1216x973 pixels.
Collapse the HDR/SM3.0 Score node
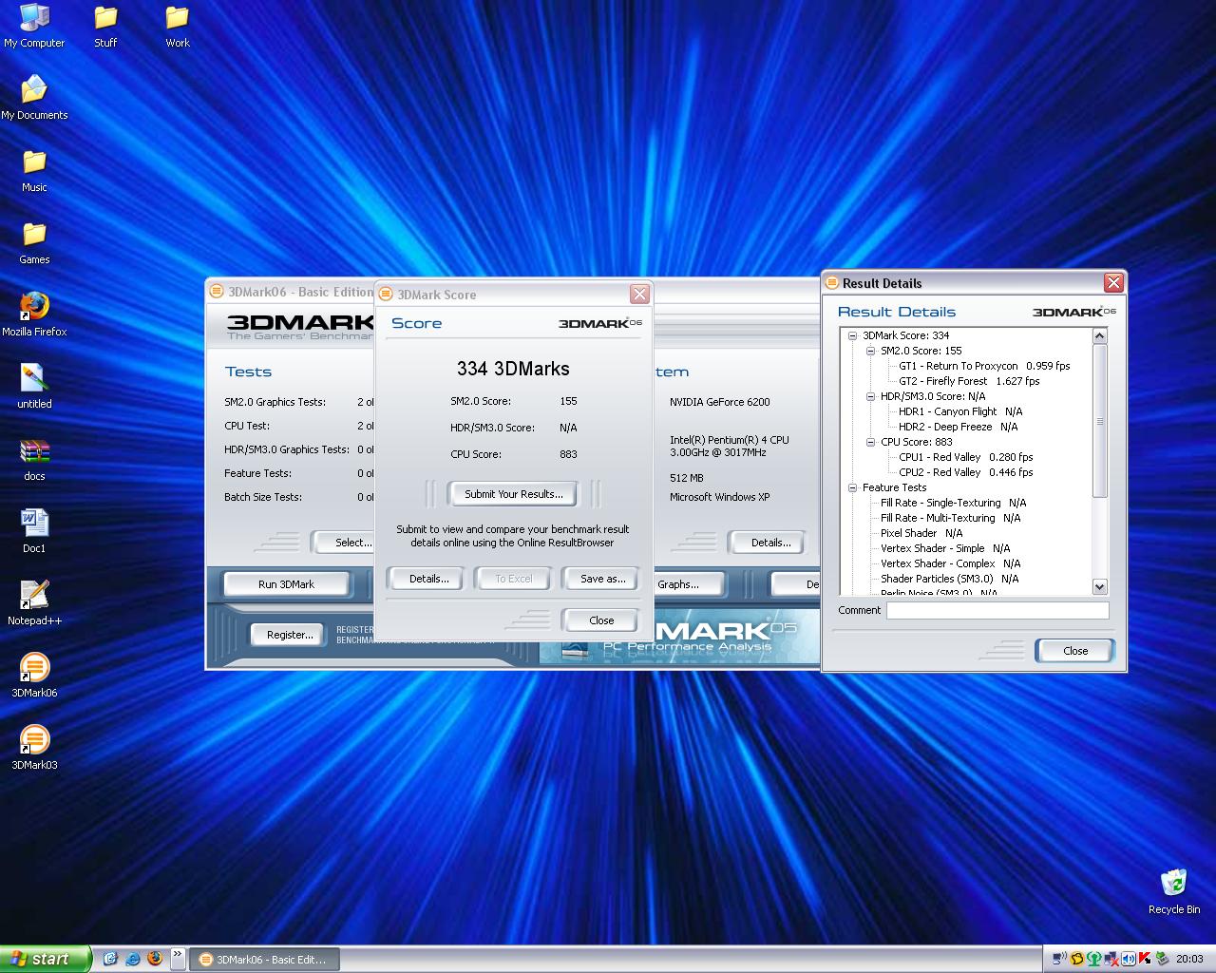[x=870, y=396]
